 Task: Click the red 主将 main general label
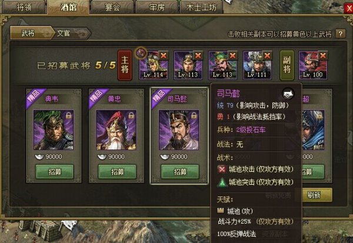tap(125, 65)
